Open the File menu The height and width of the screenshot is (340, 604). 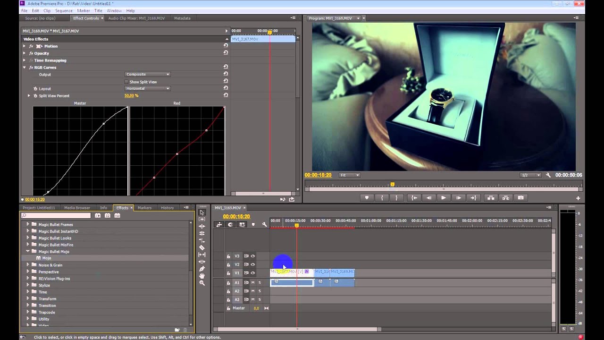pyautogui.click(x=24, y=10)
